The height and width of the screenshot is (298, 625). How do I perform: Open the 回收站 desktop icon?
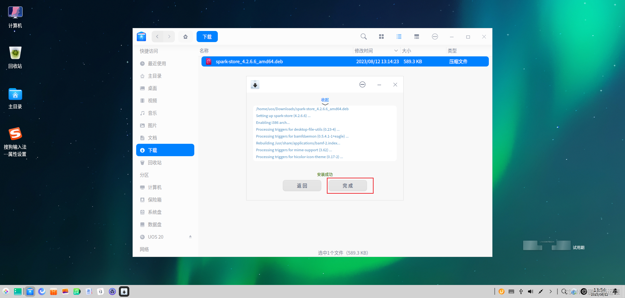point(15,57)
